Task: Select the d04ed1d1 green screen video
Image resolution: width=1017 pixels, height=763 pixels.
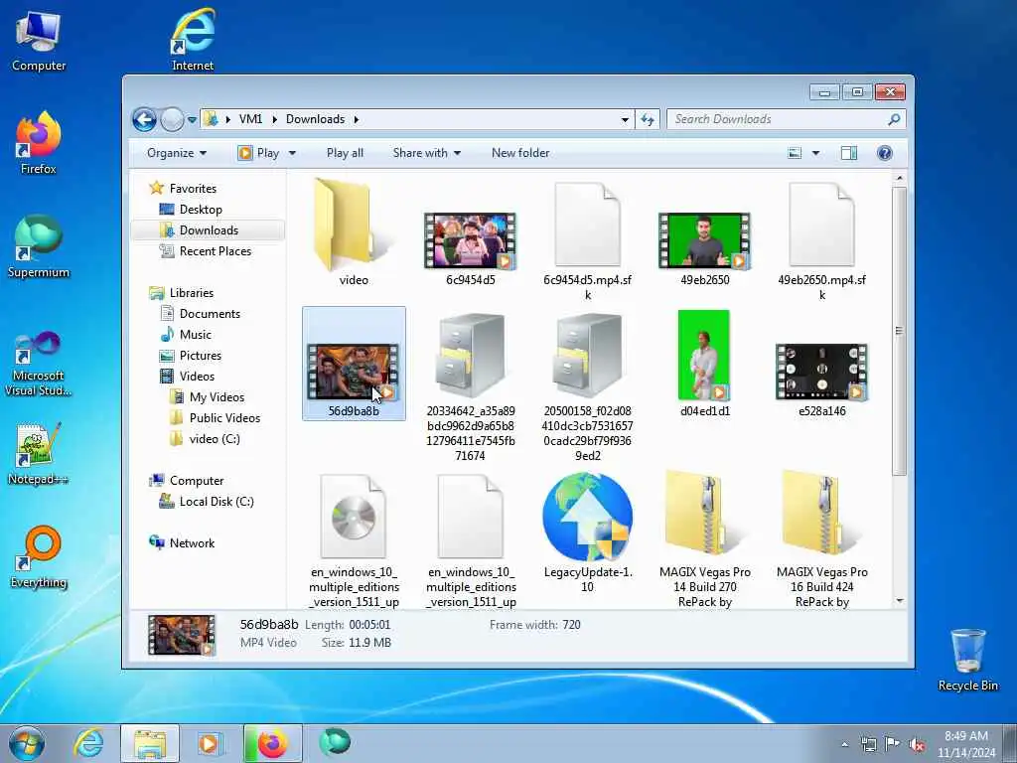Action: [x=704, y=365]
